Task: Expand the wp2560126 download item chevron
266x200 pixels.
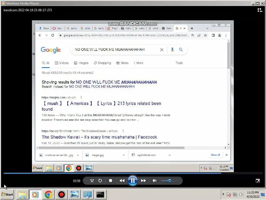Action: click(169, 155)
